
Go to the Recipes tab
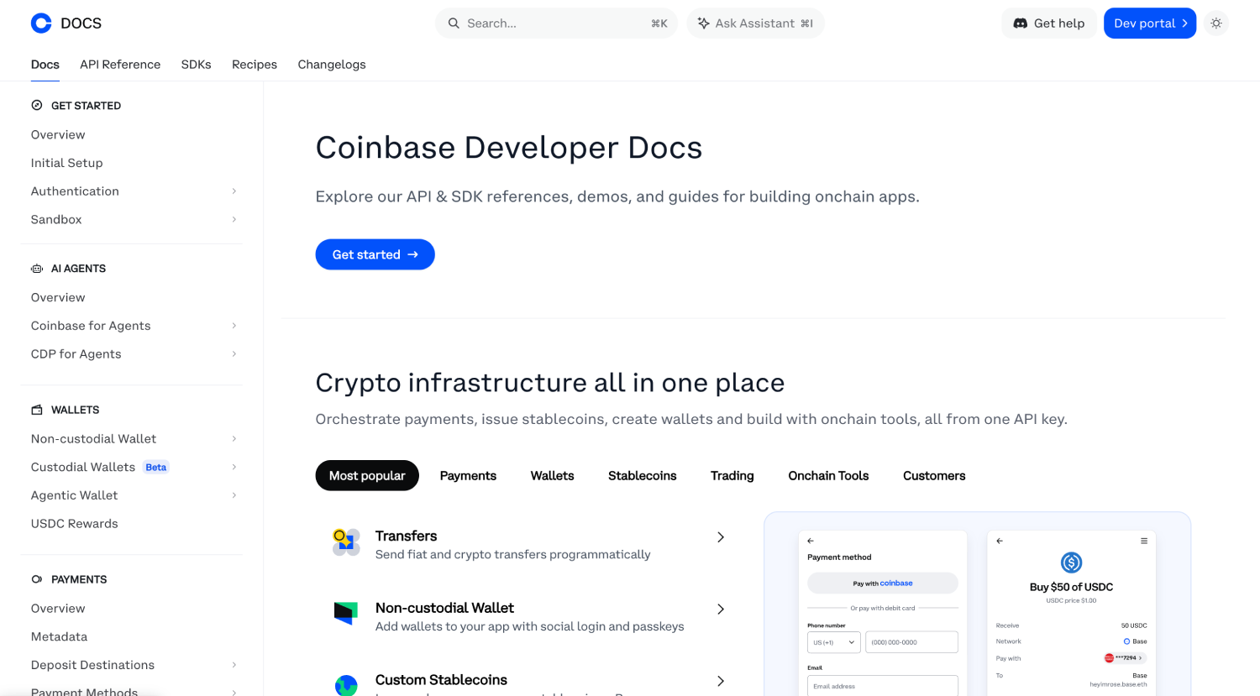(255, 65)
